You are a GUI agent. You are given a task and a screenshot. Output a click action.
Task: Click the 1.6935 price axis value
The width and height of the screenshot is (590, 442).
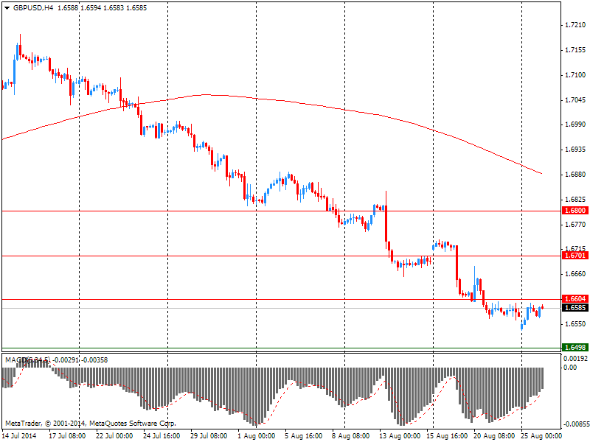pos(576,150)
